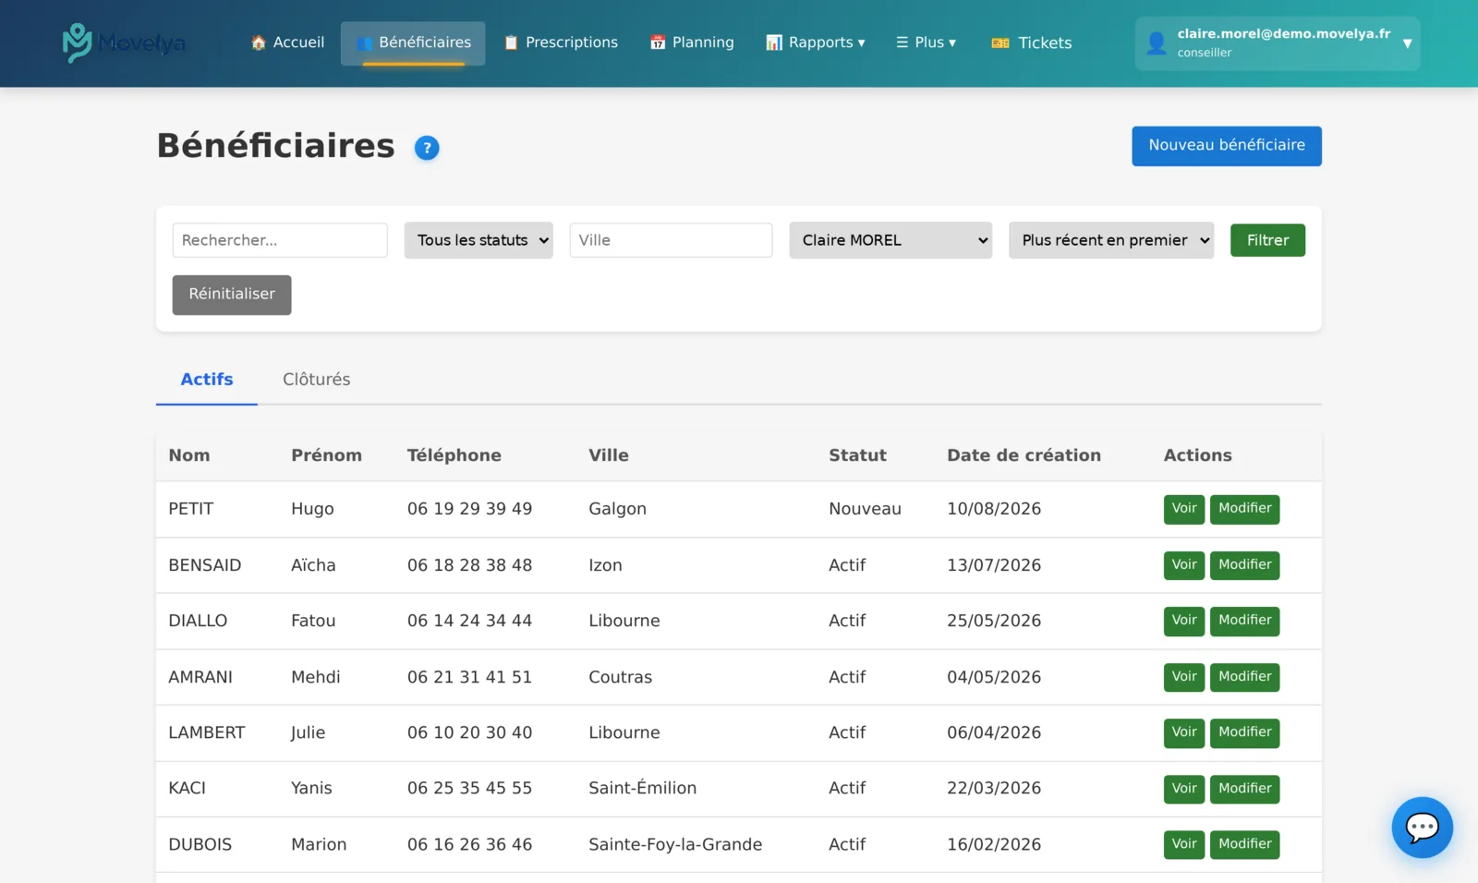Edit BENSAID Aïcha with Modifier

click(1244, 565)
